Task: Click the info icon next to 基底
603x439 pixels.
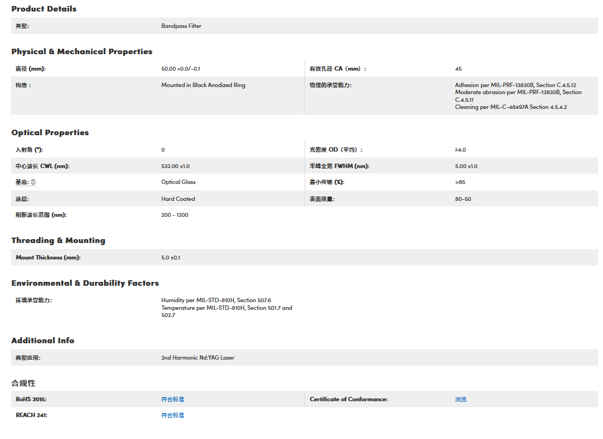Action: tap(33, 182)
